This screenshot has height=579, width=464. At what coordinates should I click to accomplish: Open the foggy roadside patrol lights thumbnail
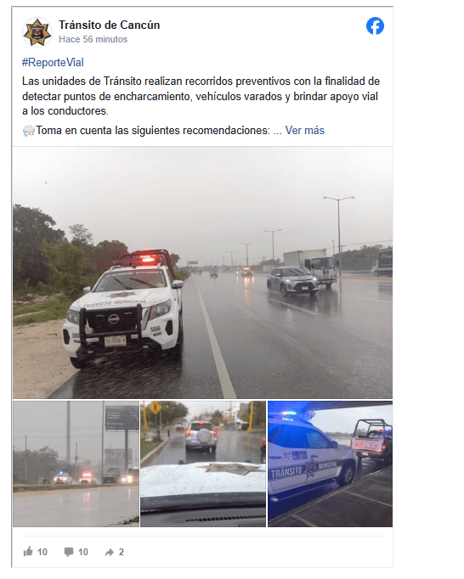[76, 464]
